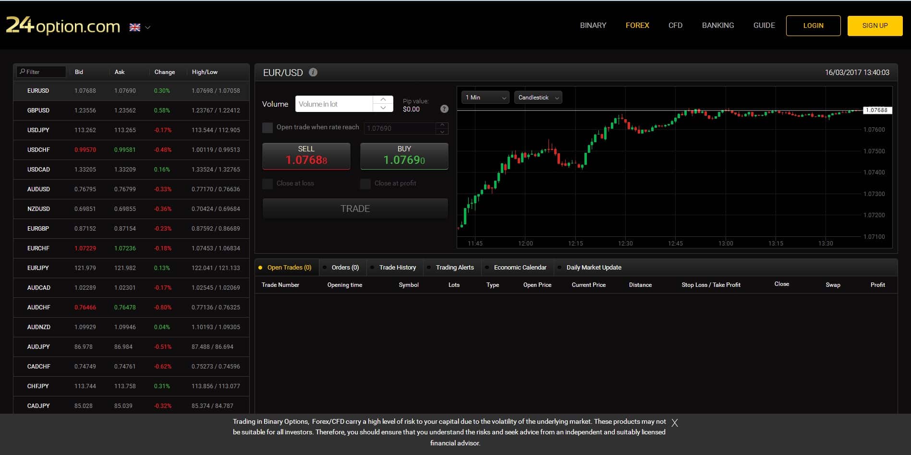
Task: Enable the Open trade when rate reach option
Action: (267, 128)
